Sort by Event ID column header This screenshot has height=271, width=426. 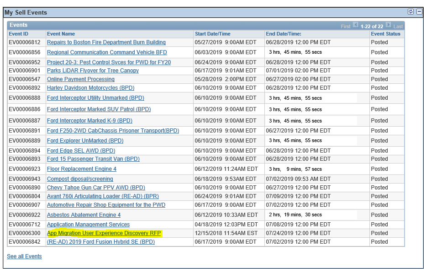pyautogui.click(x=19, y=34)
